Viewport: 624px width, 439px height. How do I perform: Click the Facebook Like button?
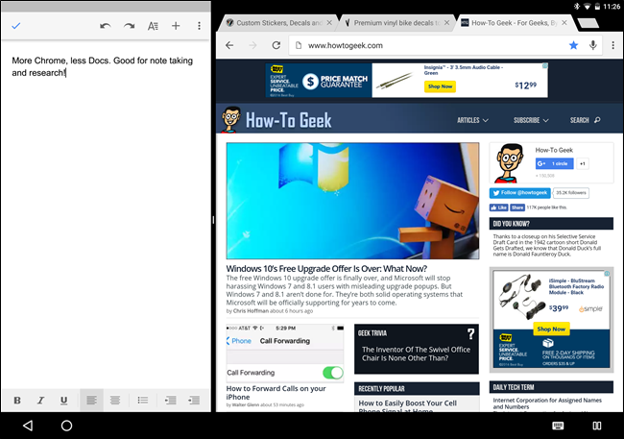pos(498,207)
